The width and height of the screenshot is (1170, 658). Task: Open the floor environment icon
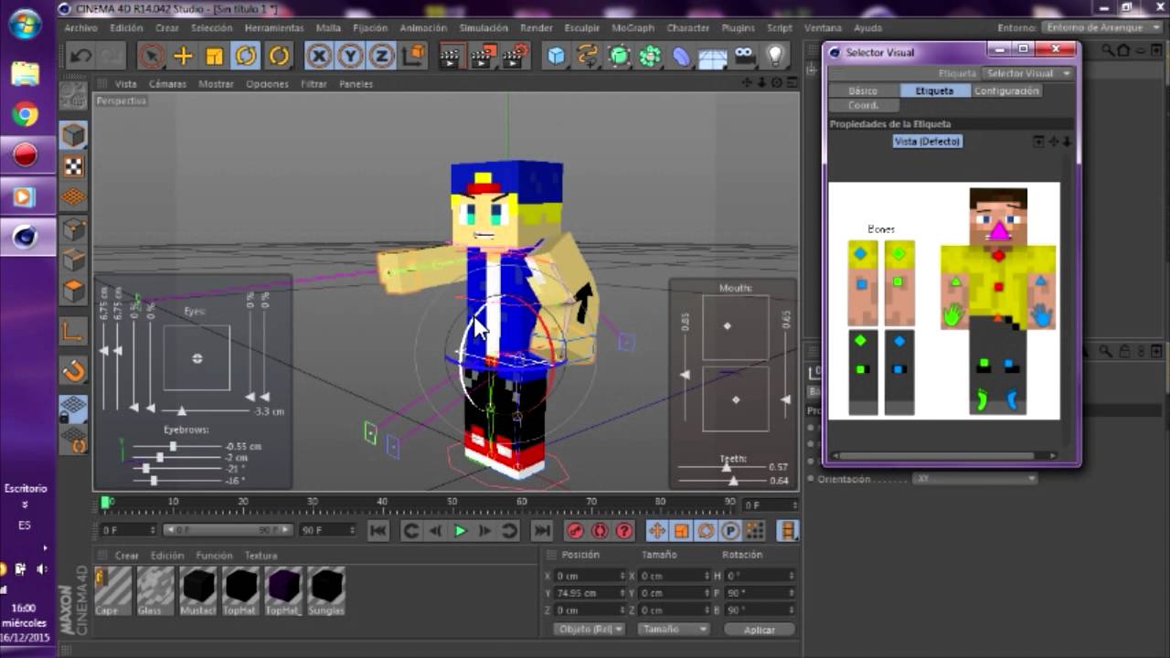coord(713,57)
